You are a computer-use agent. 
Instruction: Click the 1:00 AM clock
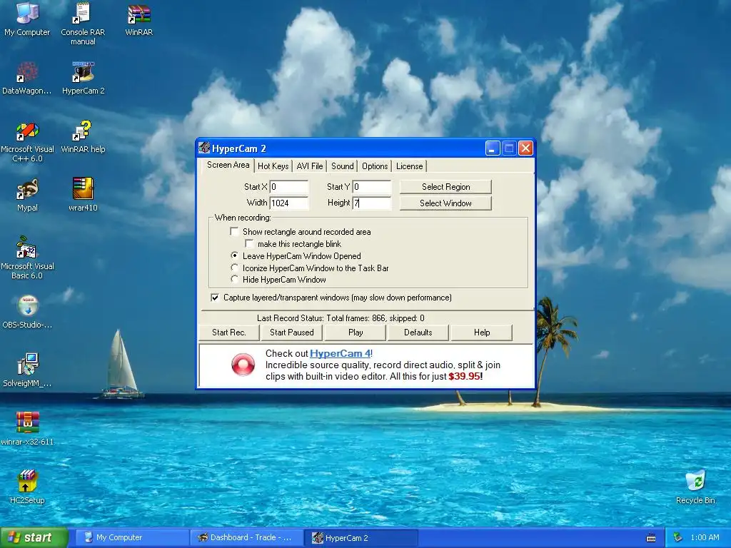click(705, 537)
